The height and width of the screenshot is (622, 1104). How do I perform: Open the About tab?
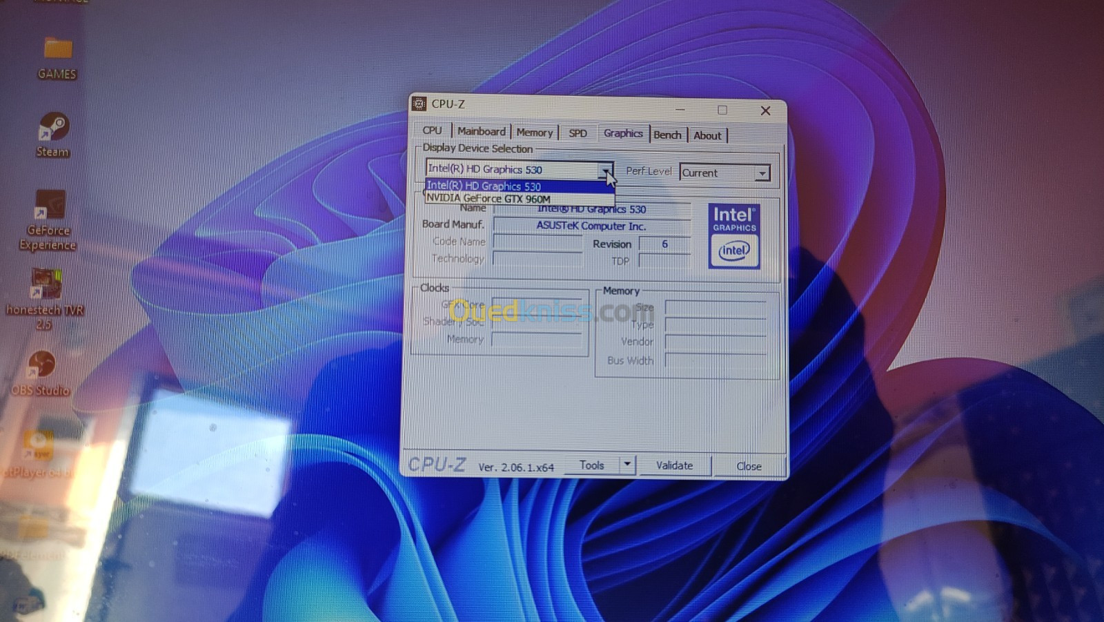[x=707, y=135]
